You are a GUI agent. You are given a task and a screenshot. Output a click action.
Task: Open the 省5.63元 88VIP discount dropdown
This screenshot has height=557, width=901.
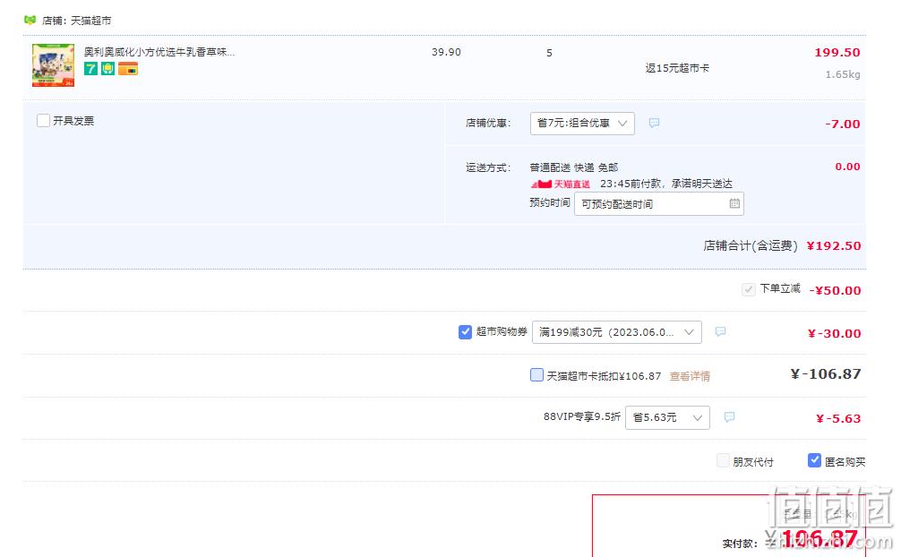tap(667, 417)
